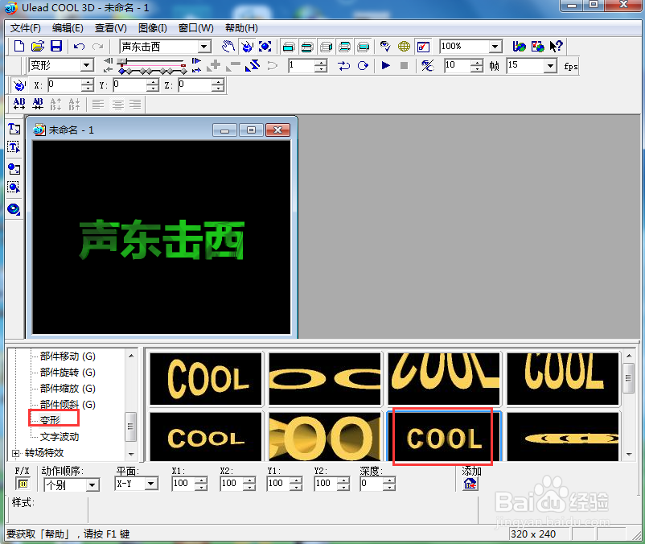Click the F/X toggle button in attribute bar
Viewport: 645px width, 544px height.
pyautogui.click(x=23, y=484)
